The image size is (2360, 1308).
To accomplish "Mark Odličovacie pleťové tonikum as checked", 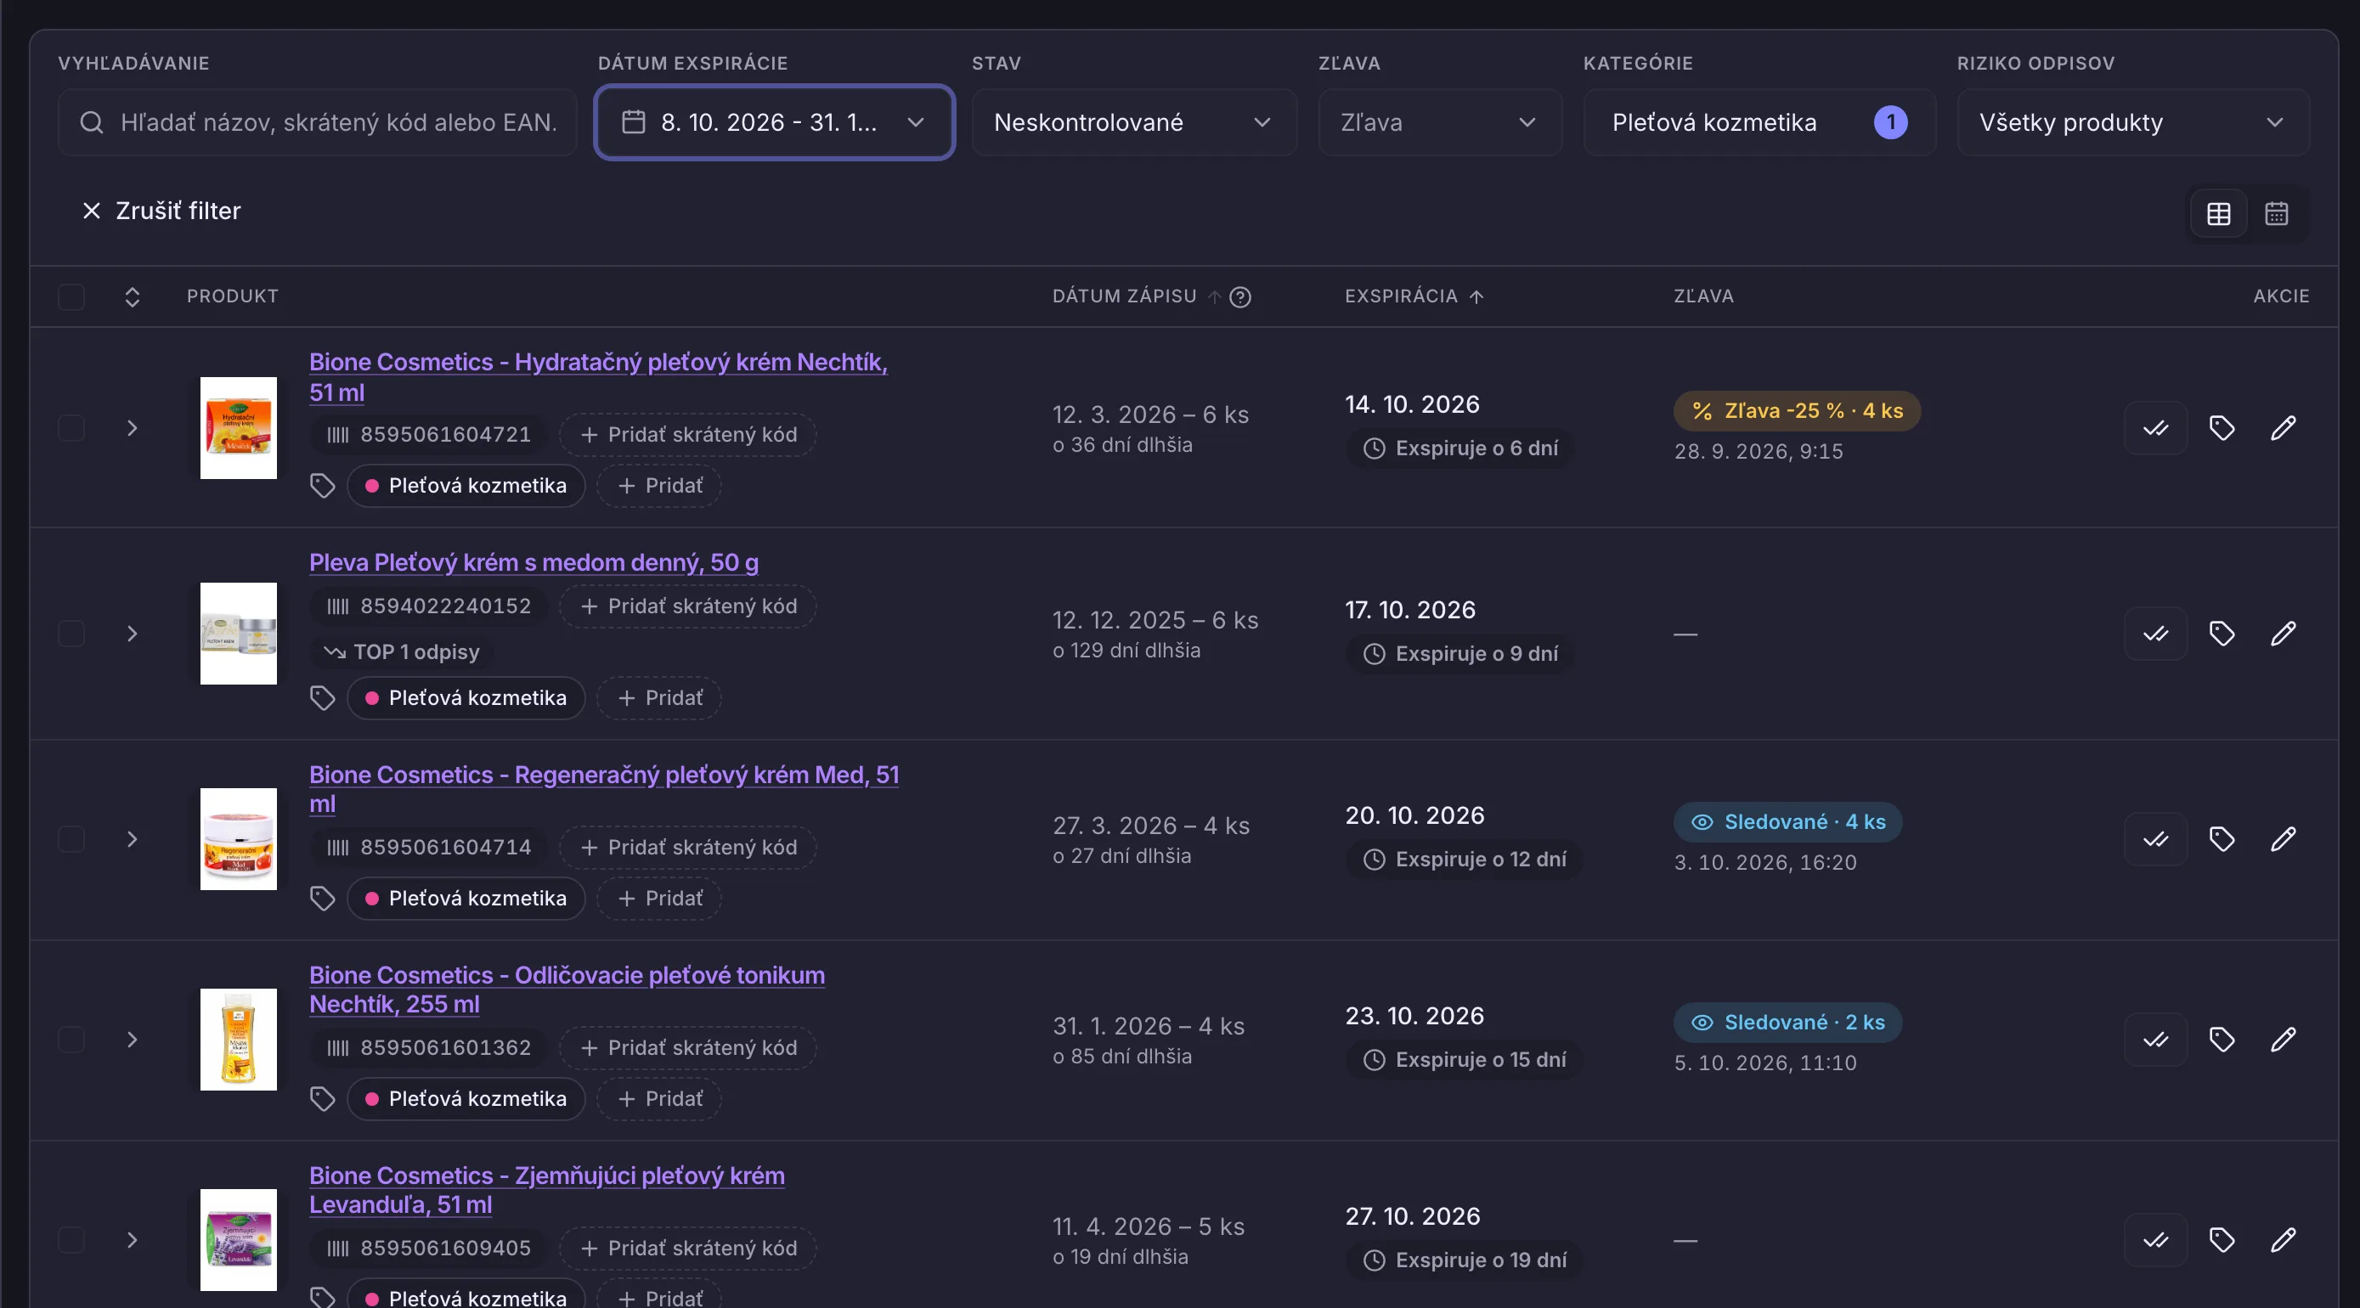I will (2156, 1040).
